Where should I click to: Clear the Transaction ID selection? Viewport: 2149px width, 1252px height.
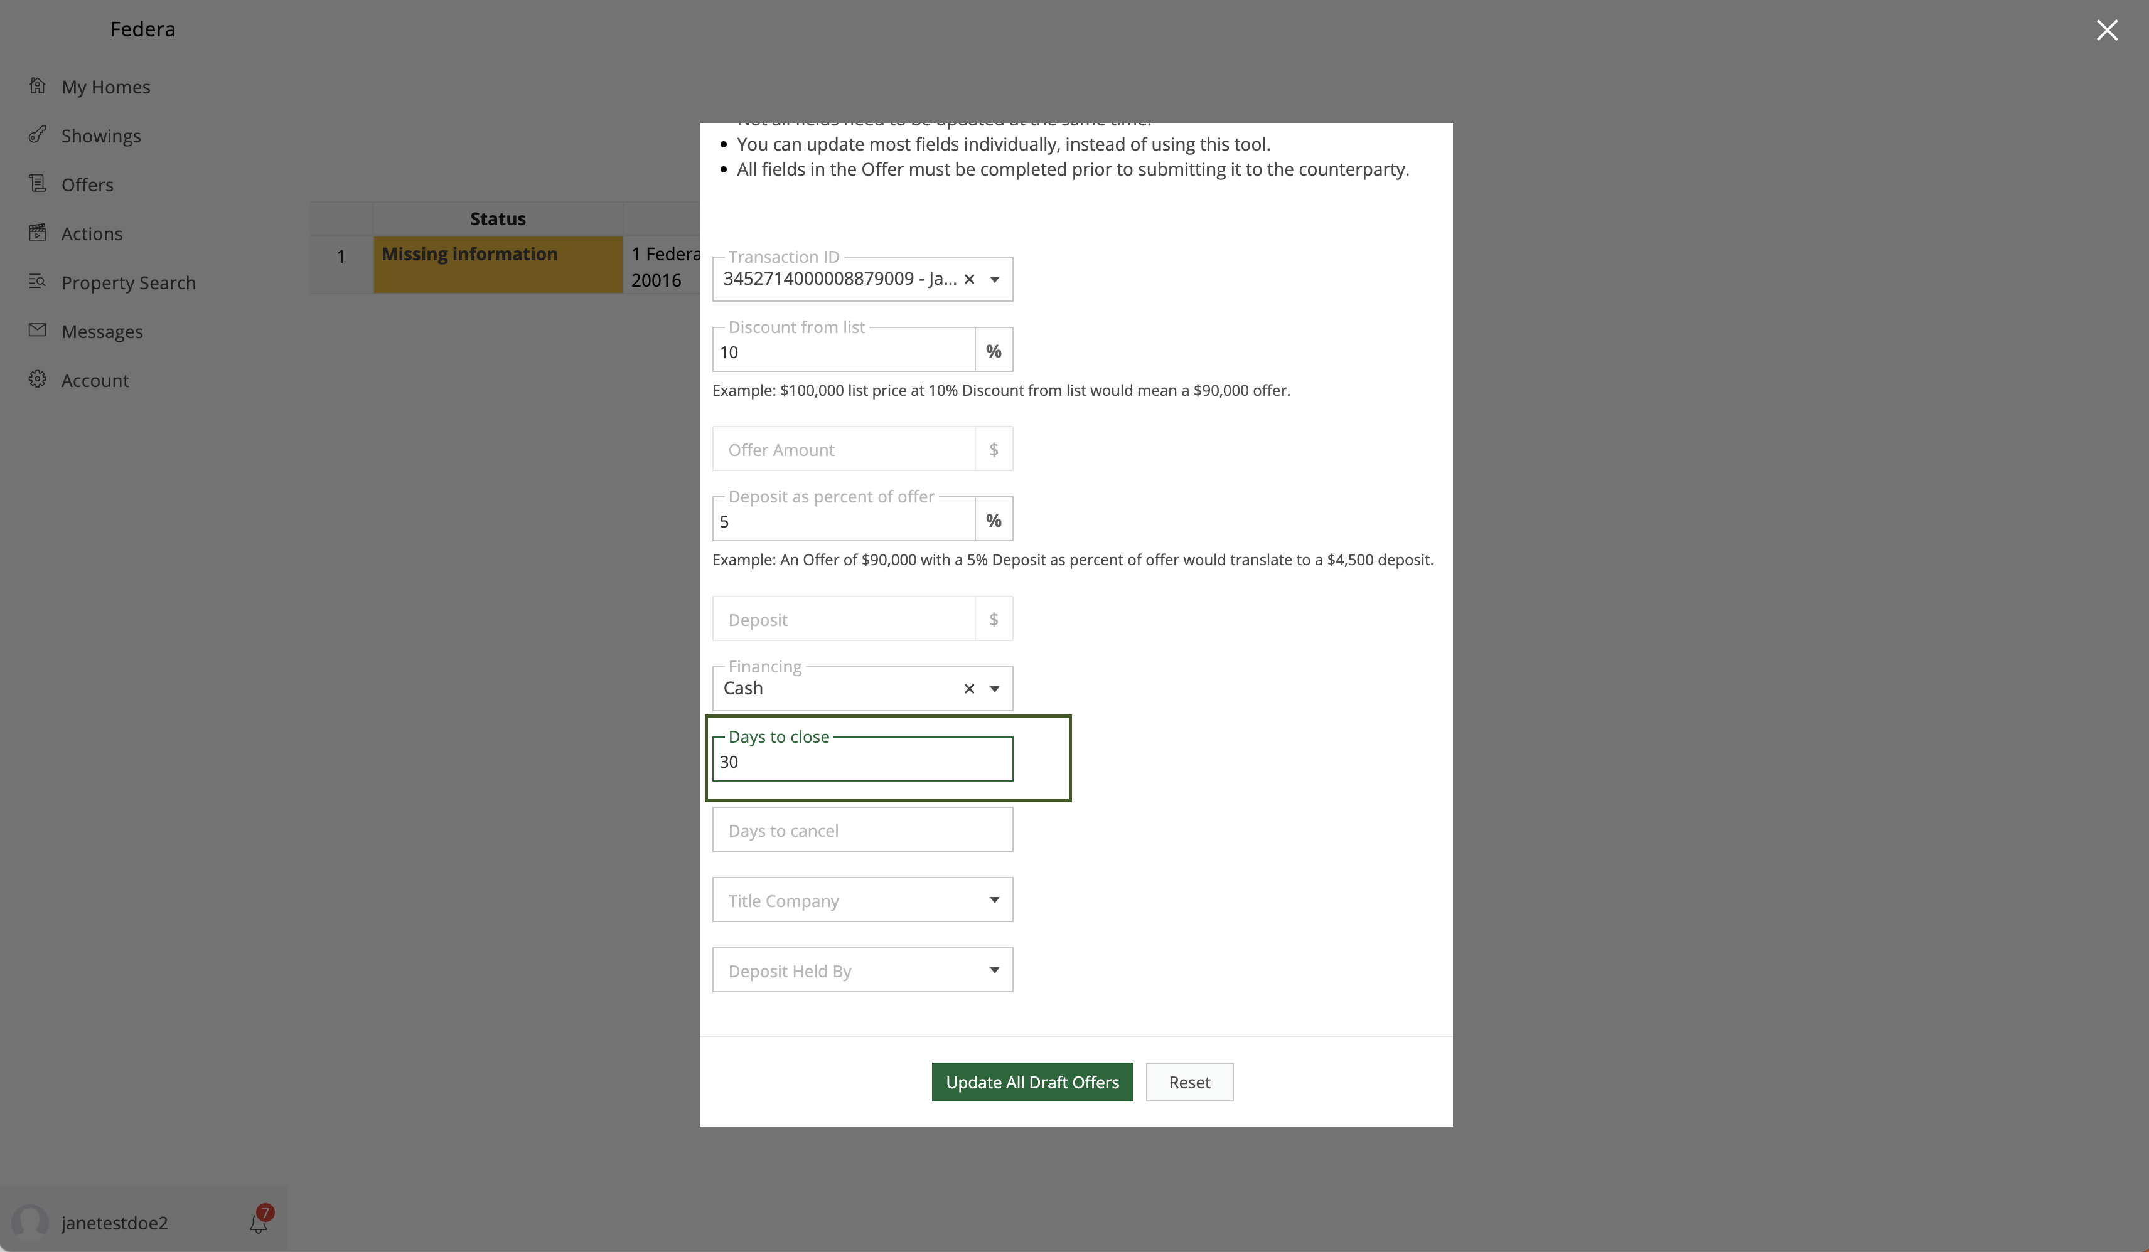[970, 280]
